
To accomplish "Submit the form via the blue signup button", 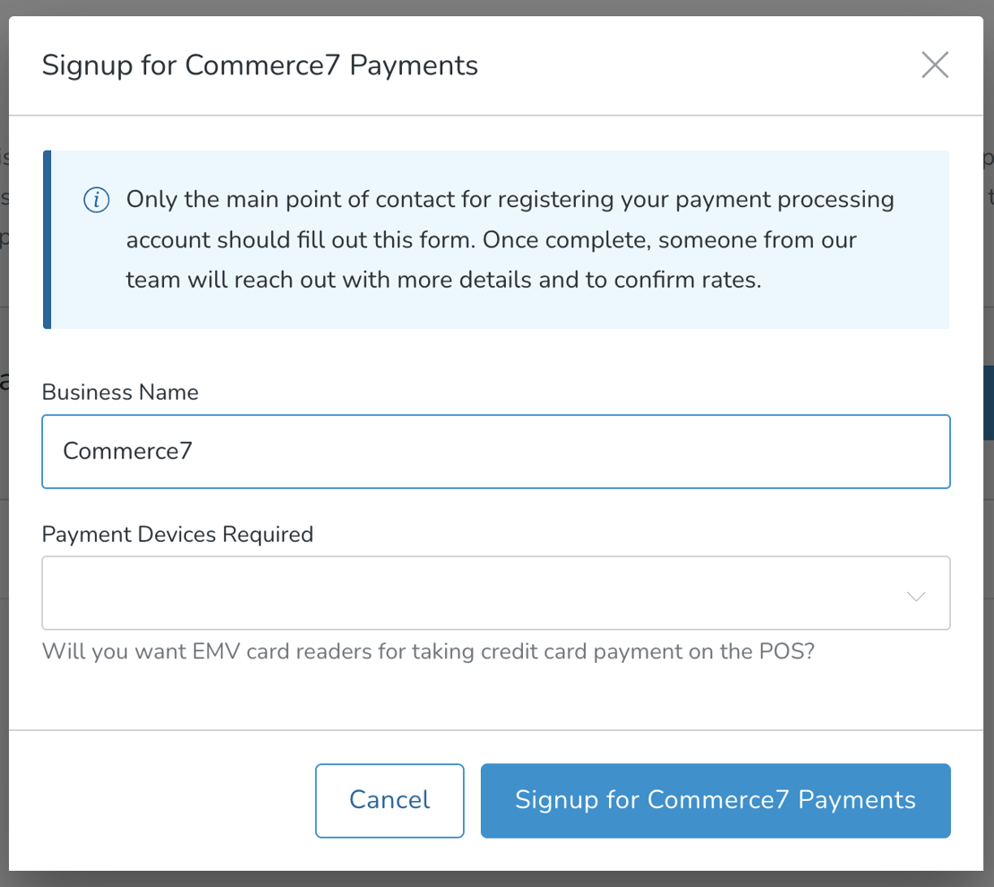I will pyautogui.click(x=715, y=800).
